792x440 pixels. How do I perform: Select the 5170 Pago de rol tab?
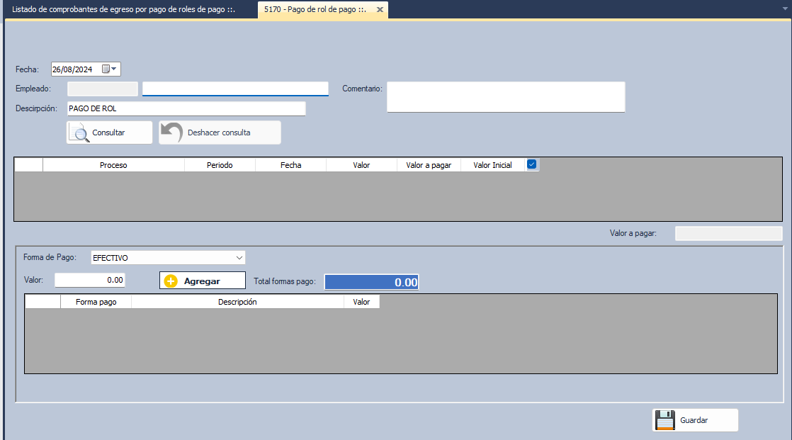click(x=315, y=10)
